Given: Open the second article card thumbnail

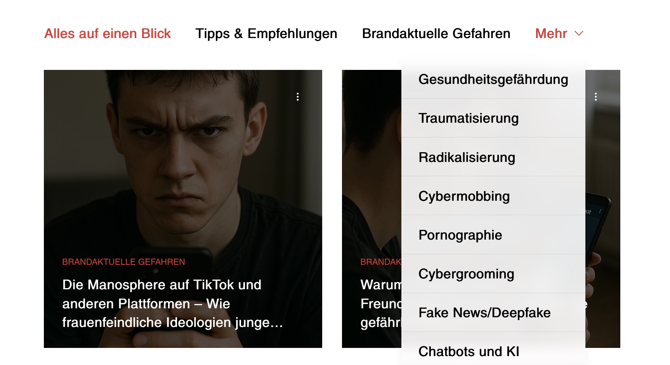Looking at the screenshot, I should tap(371, 163).
